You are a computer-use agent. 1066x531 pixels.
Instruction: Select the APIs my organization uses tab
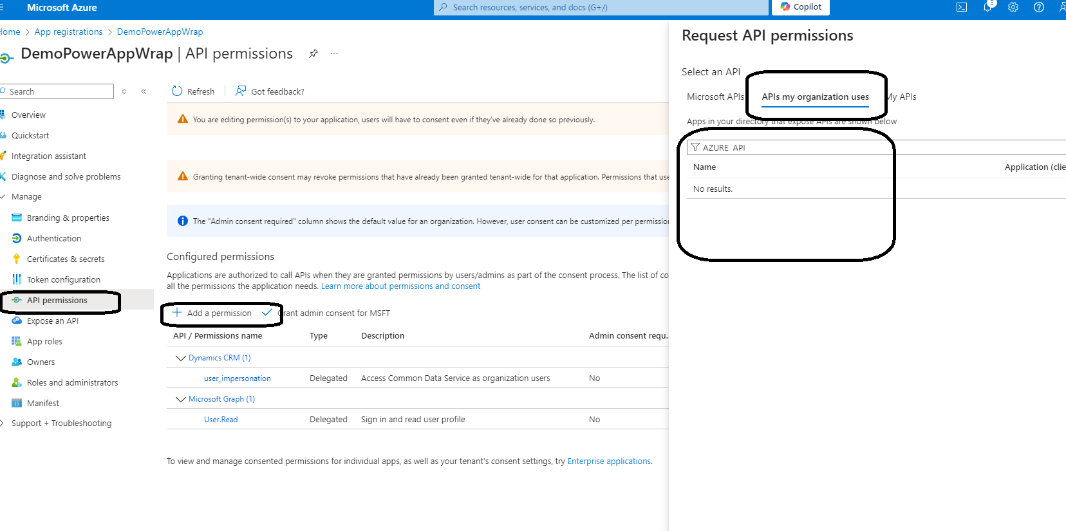[815, 97]
